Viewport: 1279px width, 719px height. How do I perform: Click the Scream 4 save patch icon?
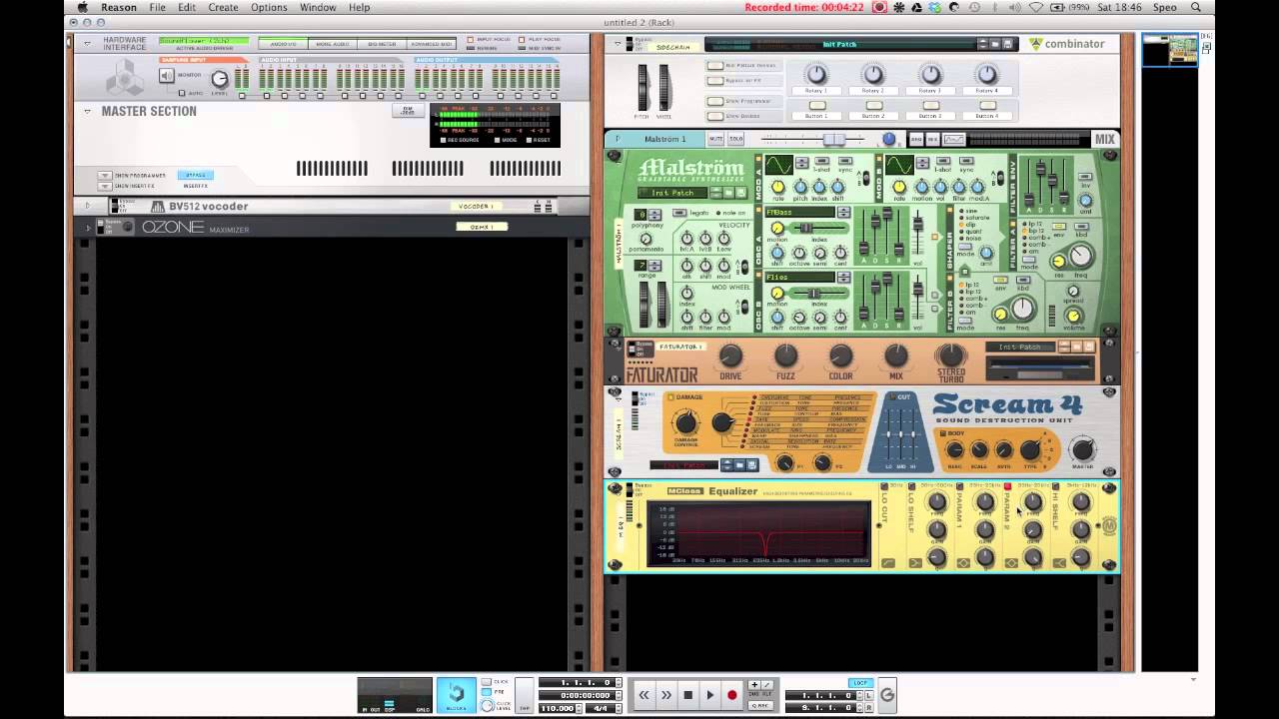(x=752, y=464)
